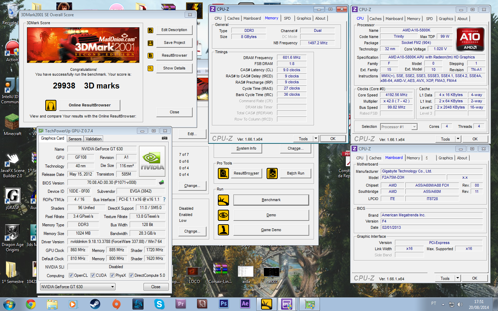Click the Pro Tools ResultBrowser icon
The height and width of the screenshot is (311, 498).
223,173
